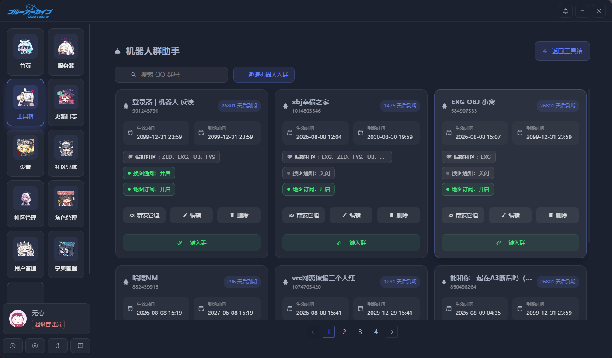This screenshot has height=358, width=612.
Task: Go to the next page of groups
Action: (x=392, y=332)
